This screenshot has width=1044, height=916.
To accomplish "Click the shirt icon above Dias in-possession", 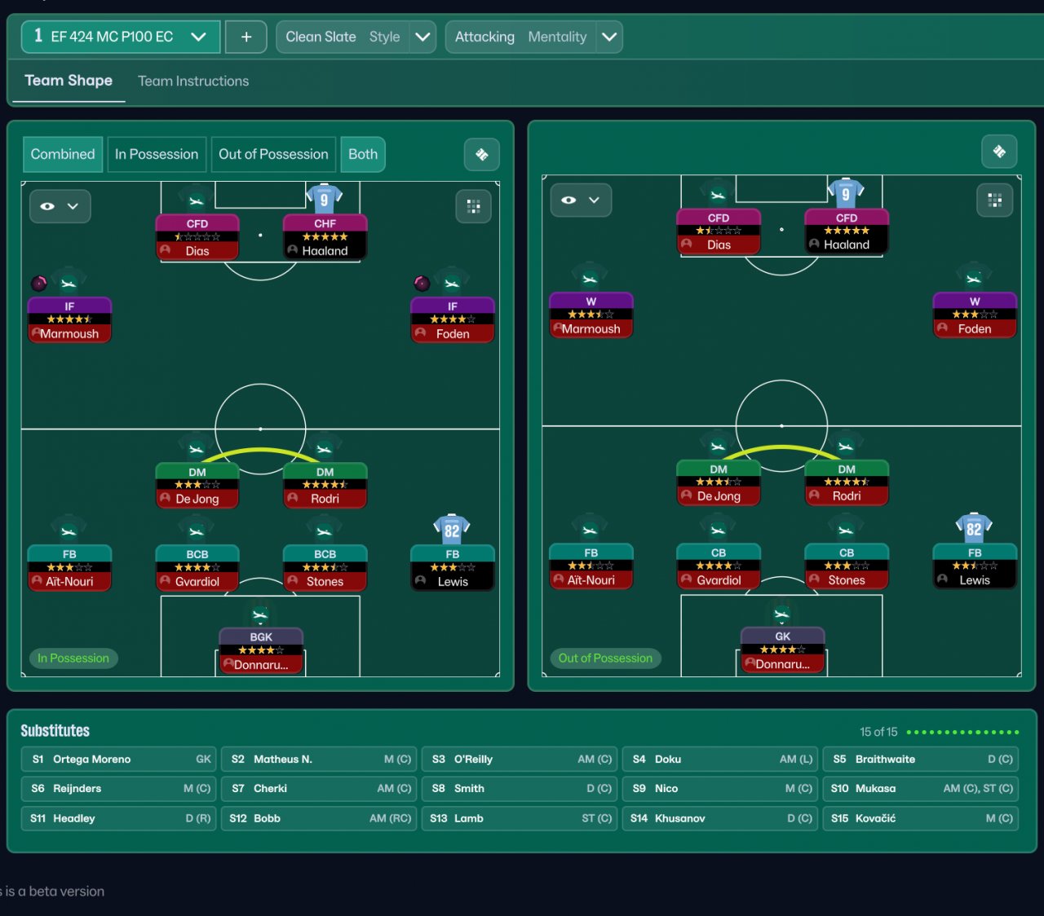I will click(197, 199).
